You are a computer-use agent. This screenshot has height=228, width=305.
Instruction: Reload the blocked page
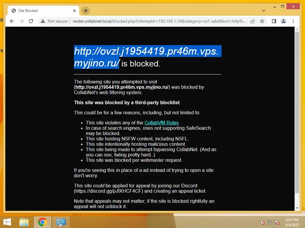coord(31,21)
